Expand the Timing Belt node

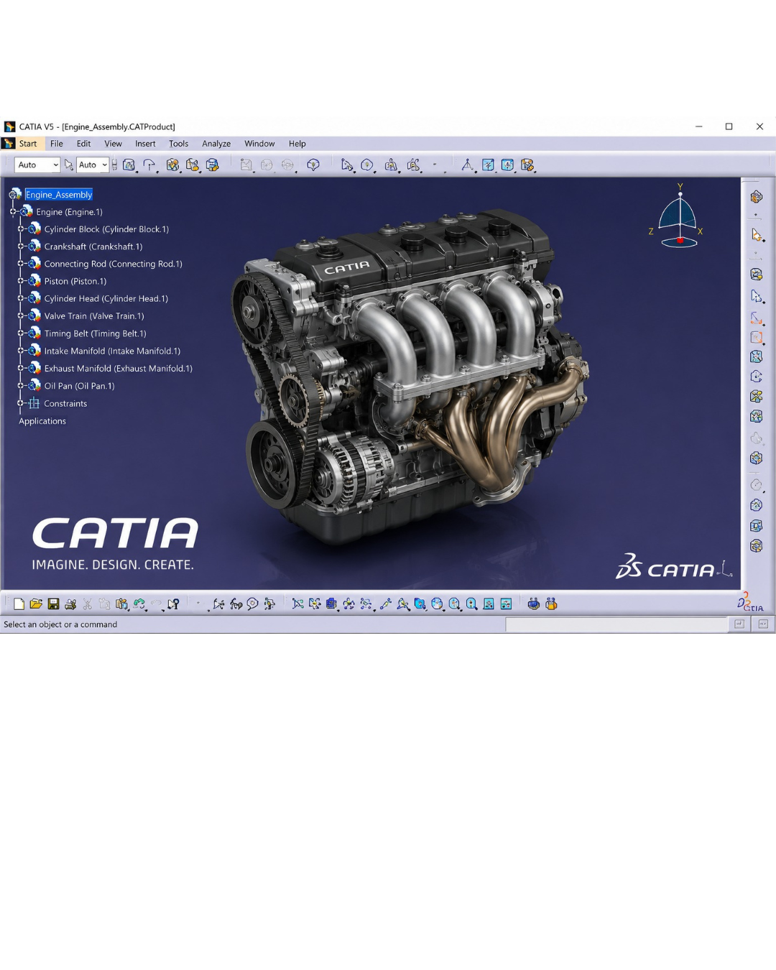21,333
